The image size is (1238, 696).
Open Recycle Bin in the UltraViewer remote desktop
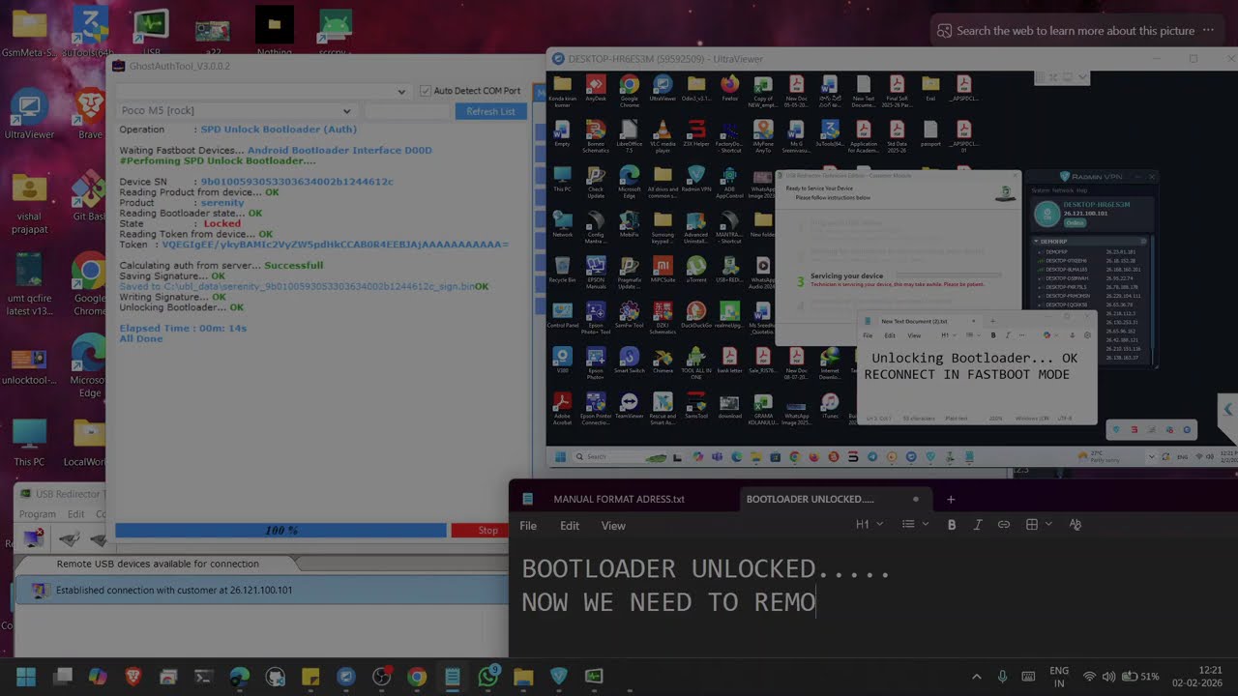tap(562, 268)
